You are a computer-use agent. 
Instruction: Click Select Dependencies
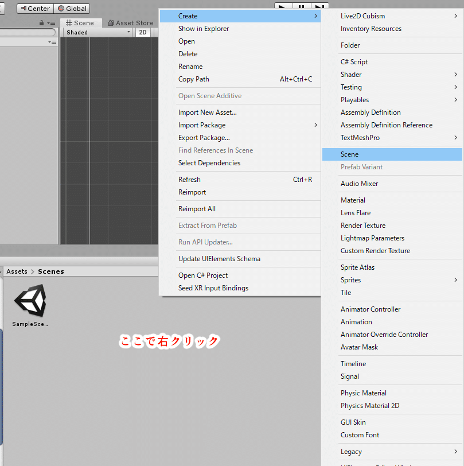240,163
